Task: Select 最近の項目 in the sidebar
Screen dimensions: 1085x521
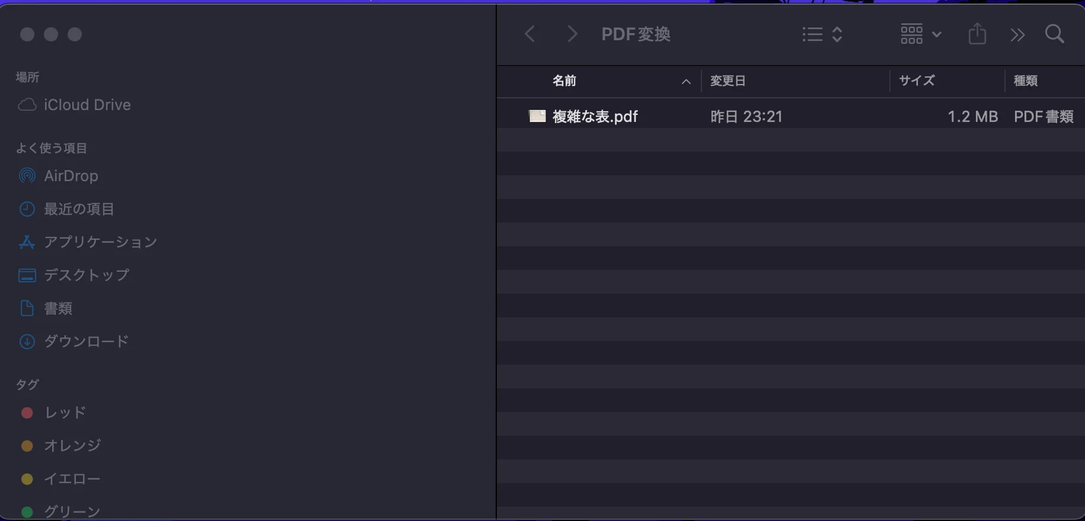Action: click(x=79, y=209)
